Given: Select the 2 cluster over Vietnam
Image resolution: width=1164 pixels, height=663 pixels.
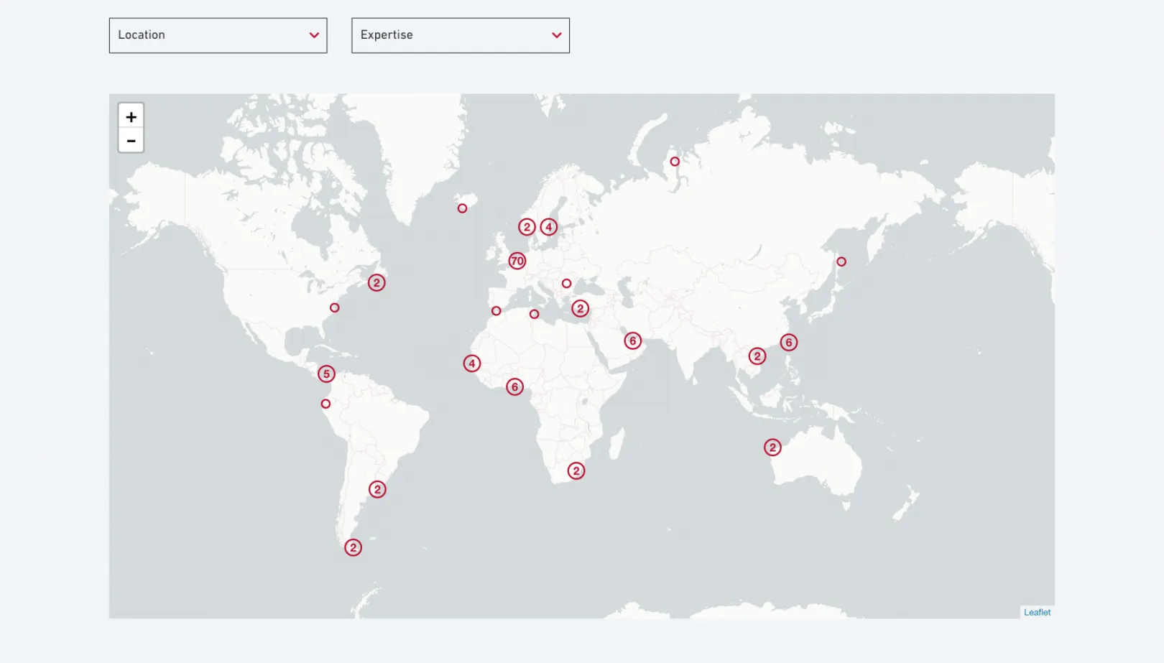Looking at the screenshot, I should 757,356.
